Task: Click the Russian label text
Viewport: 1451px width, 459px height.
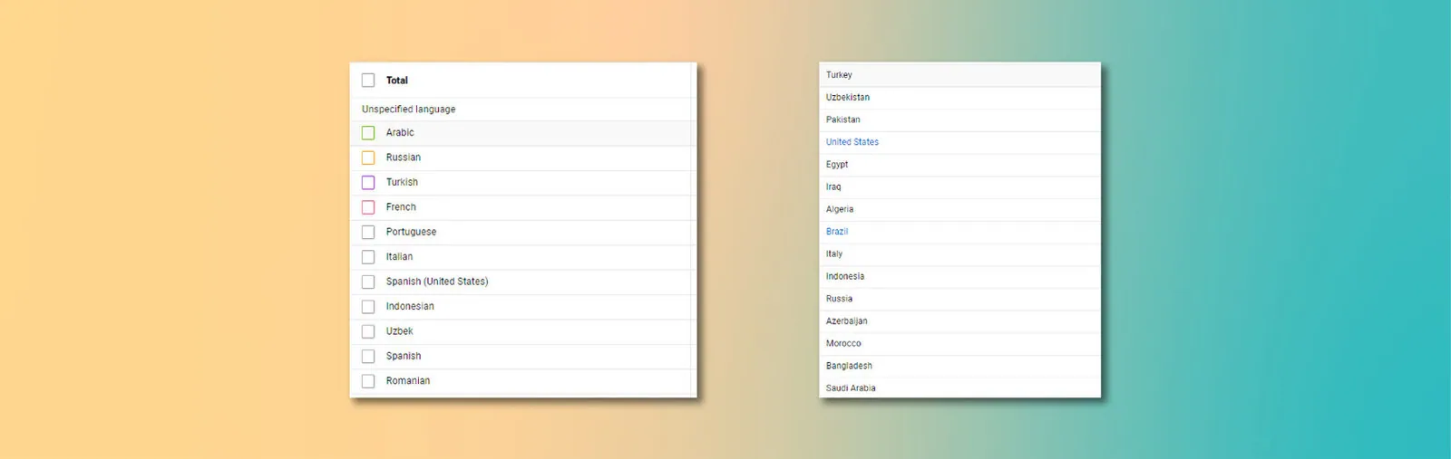Action: [x=403, y=158]
